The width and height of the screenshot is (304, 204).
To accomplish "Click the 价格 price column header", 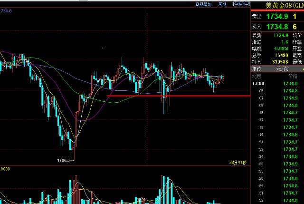I will pyautogui.click(x=293, y=76).
